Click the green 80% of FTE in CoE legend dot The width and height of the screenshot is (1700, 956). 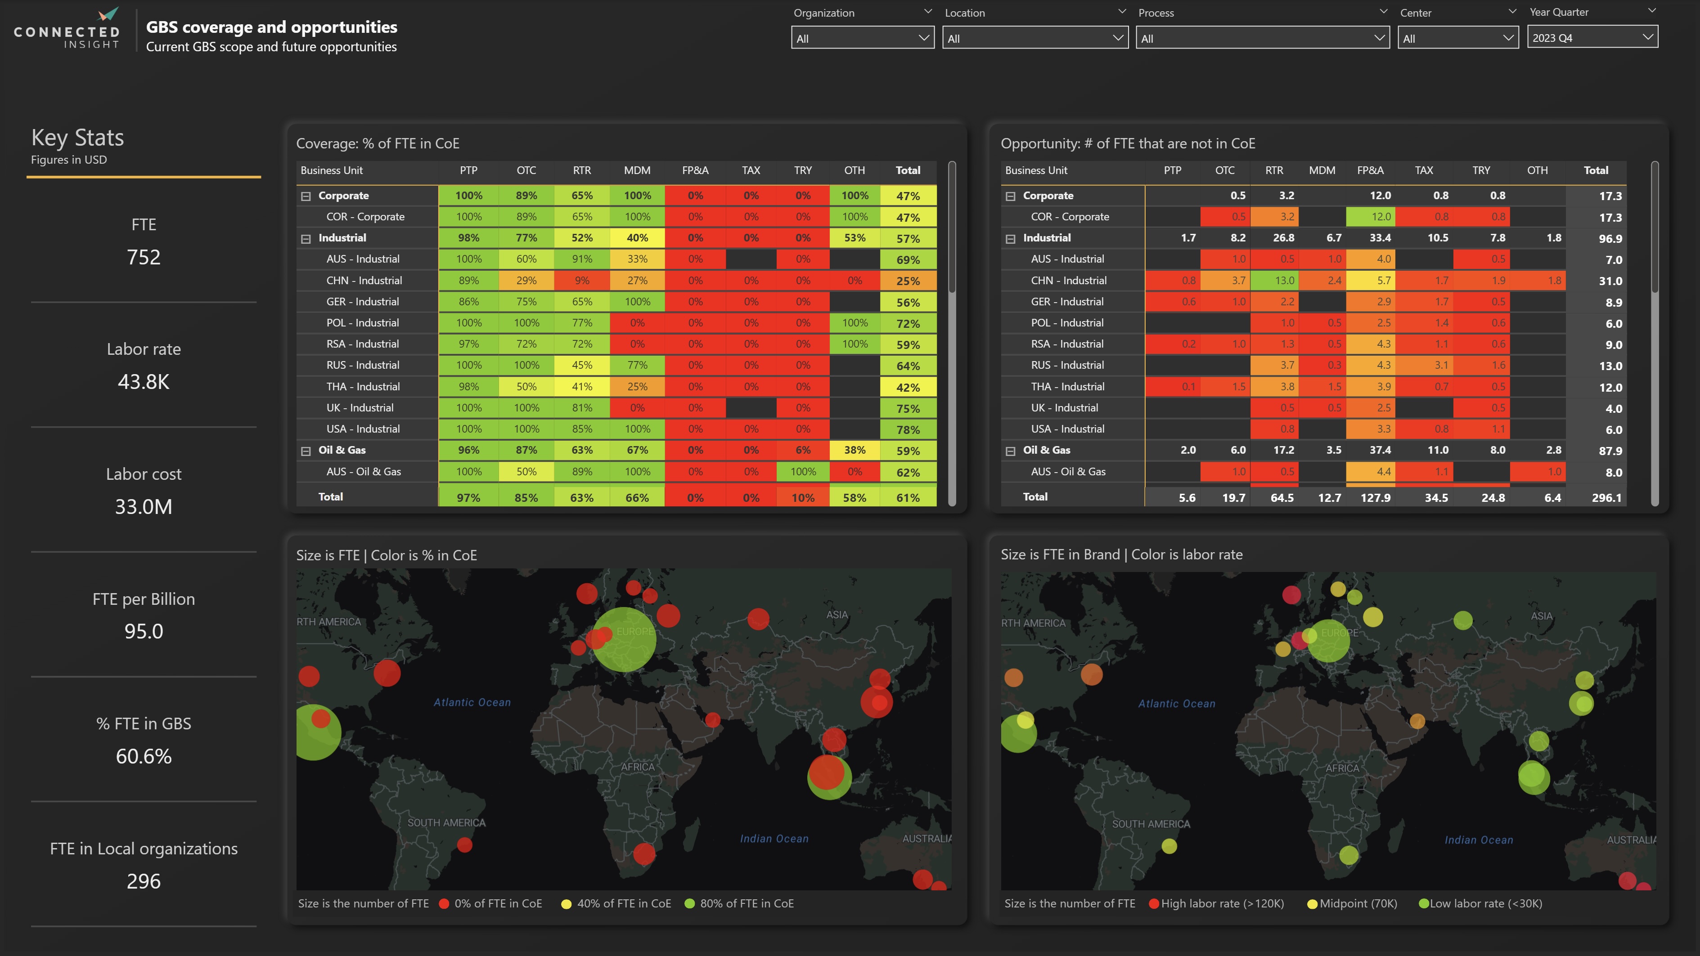pos(690,903)
